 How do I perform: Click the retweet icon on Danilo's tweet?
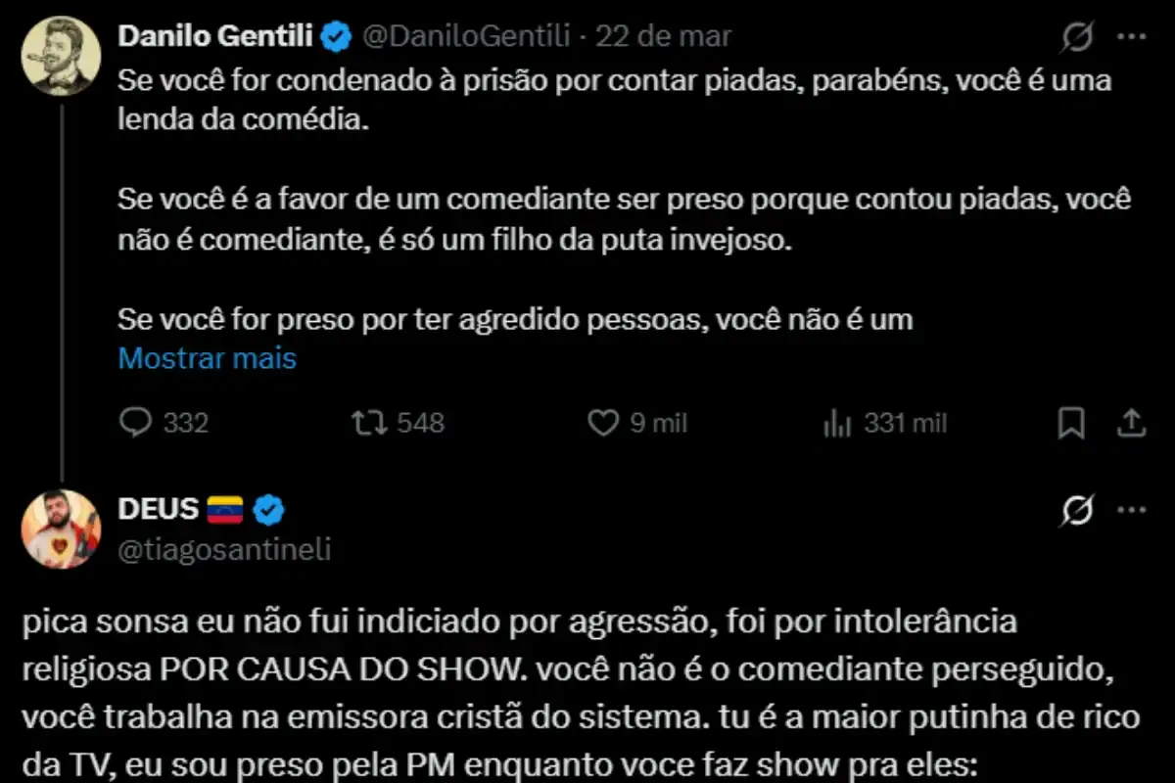[369, 423]
